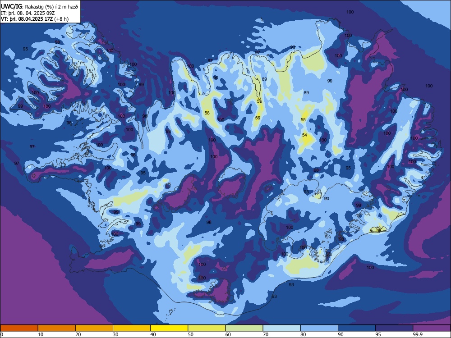Screen dimensions: 451x338
Task: Select the purple legend swatch above 99.9
Action: [x=432, y=328]
